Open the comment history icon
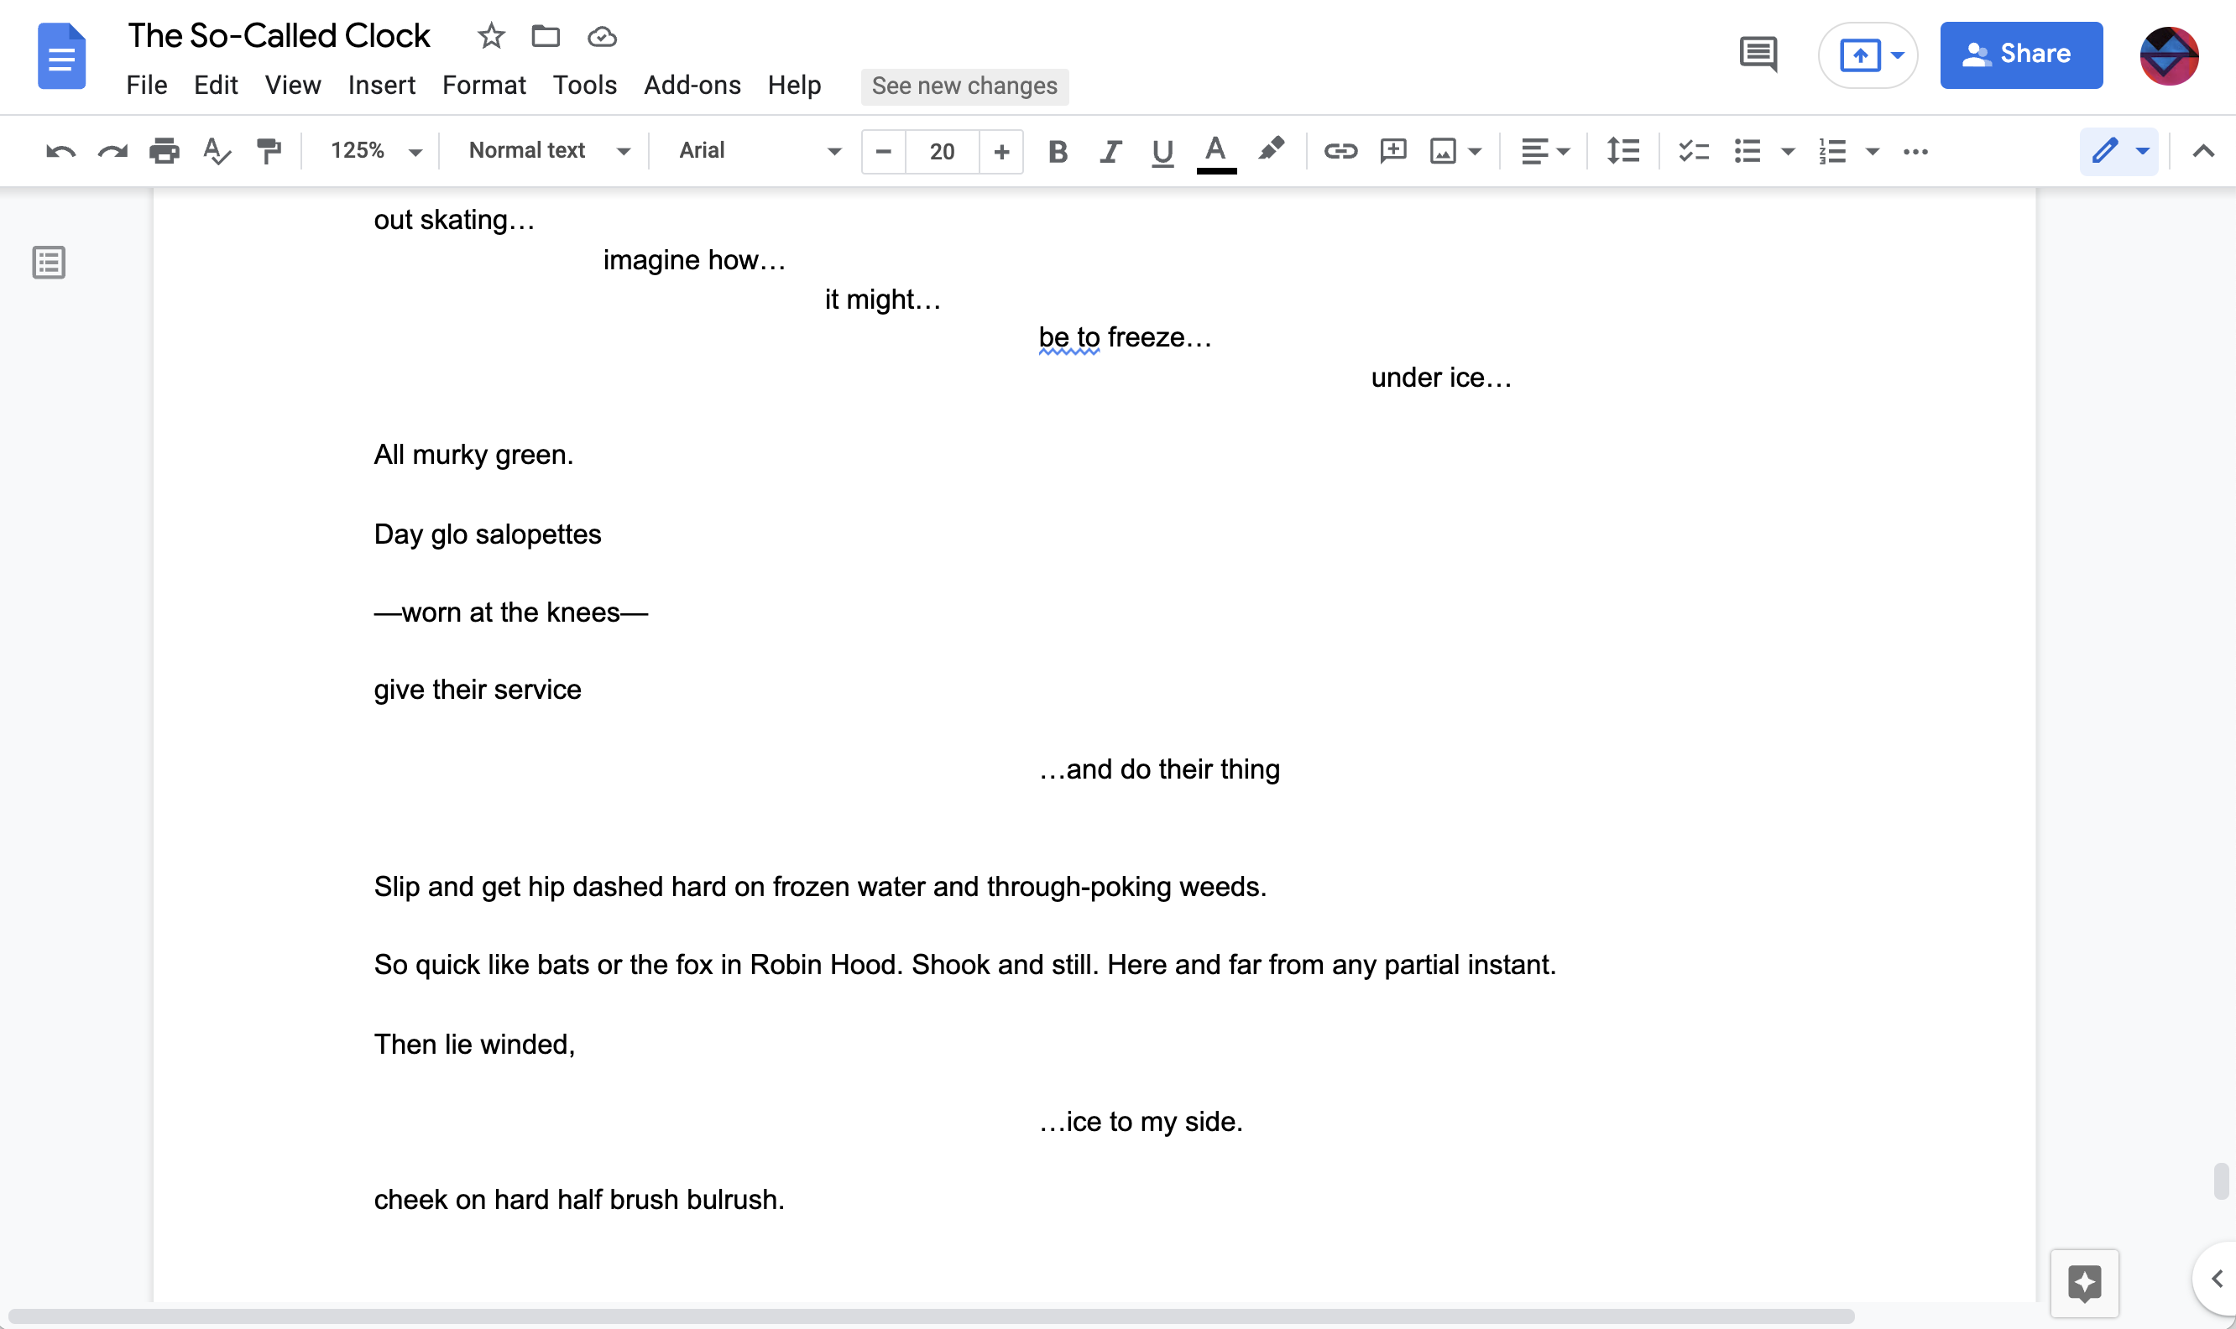 1758,55
